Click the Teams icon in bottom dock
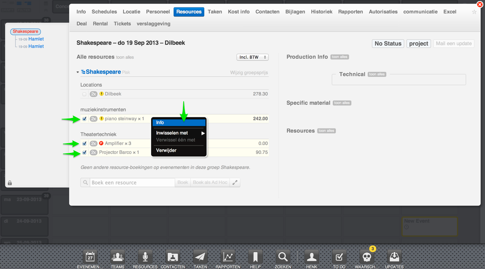Viewport: 485px width, 269px height. coord(118,257)
